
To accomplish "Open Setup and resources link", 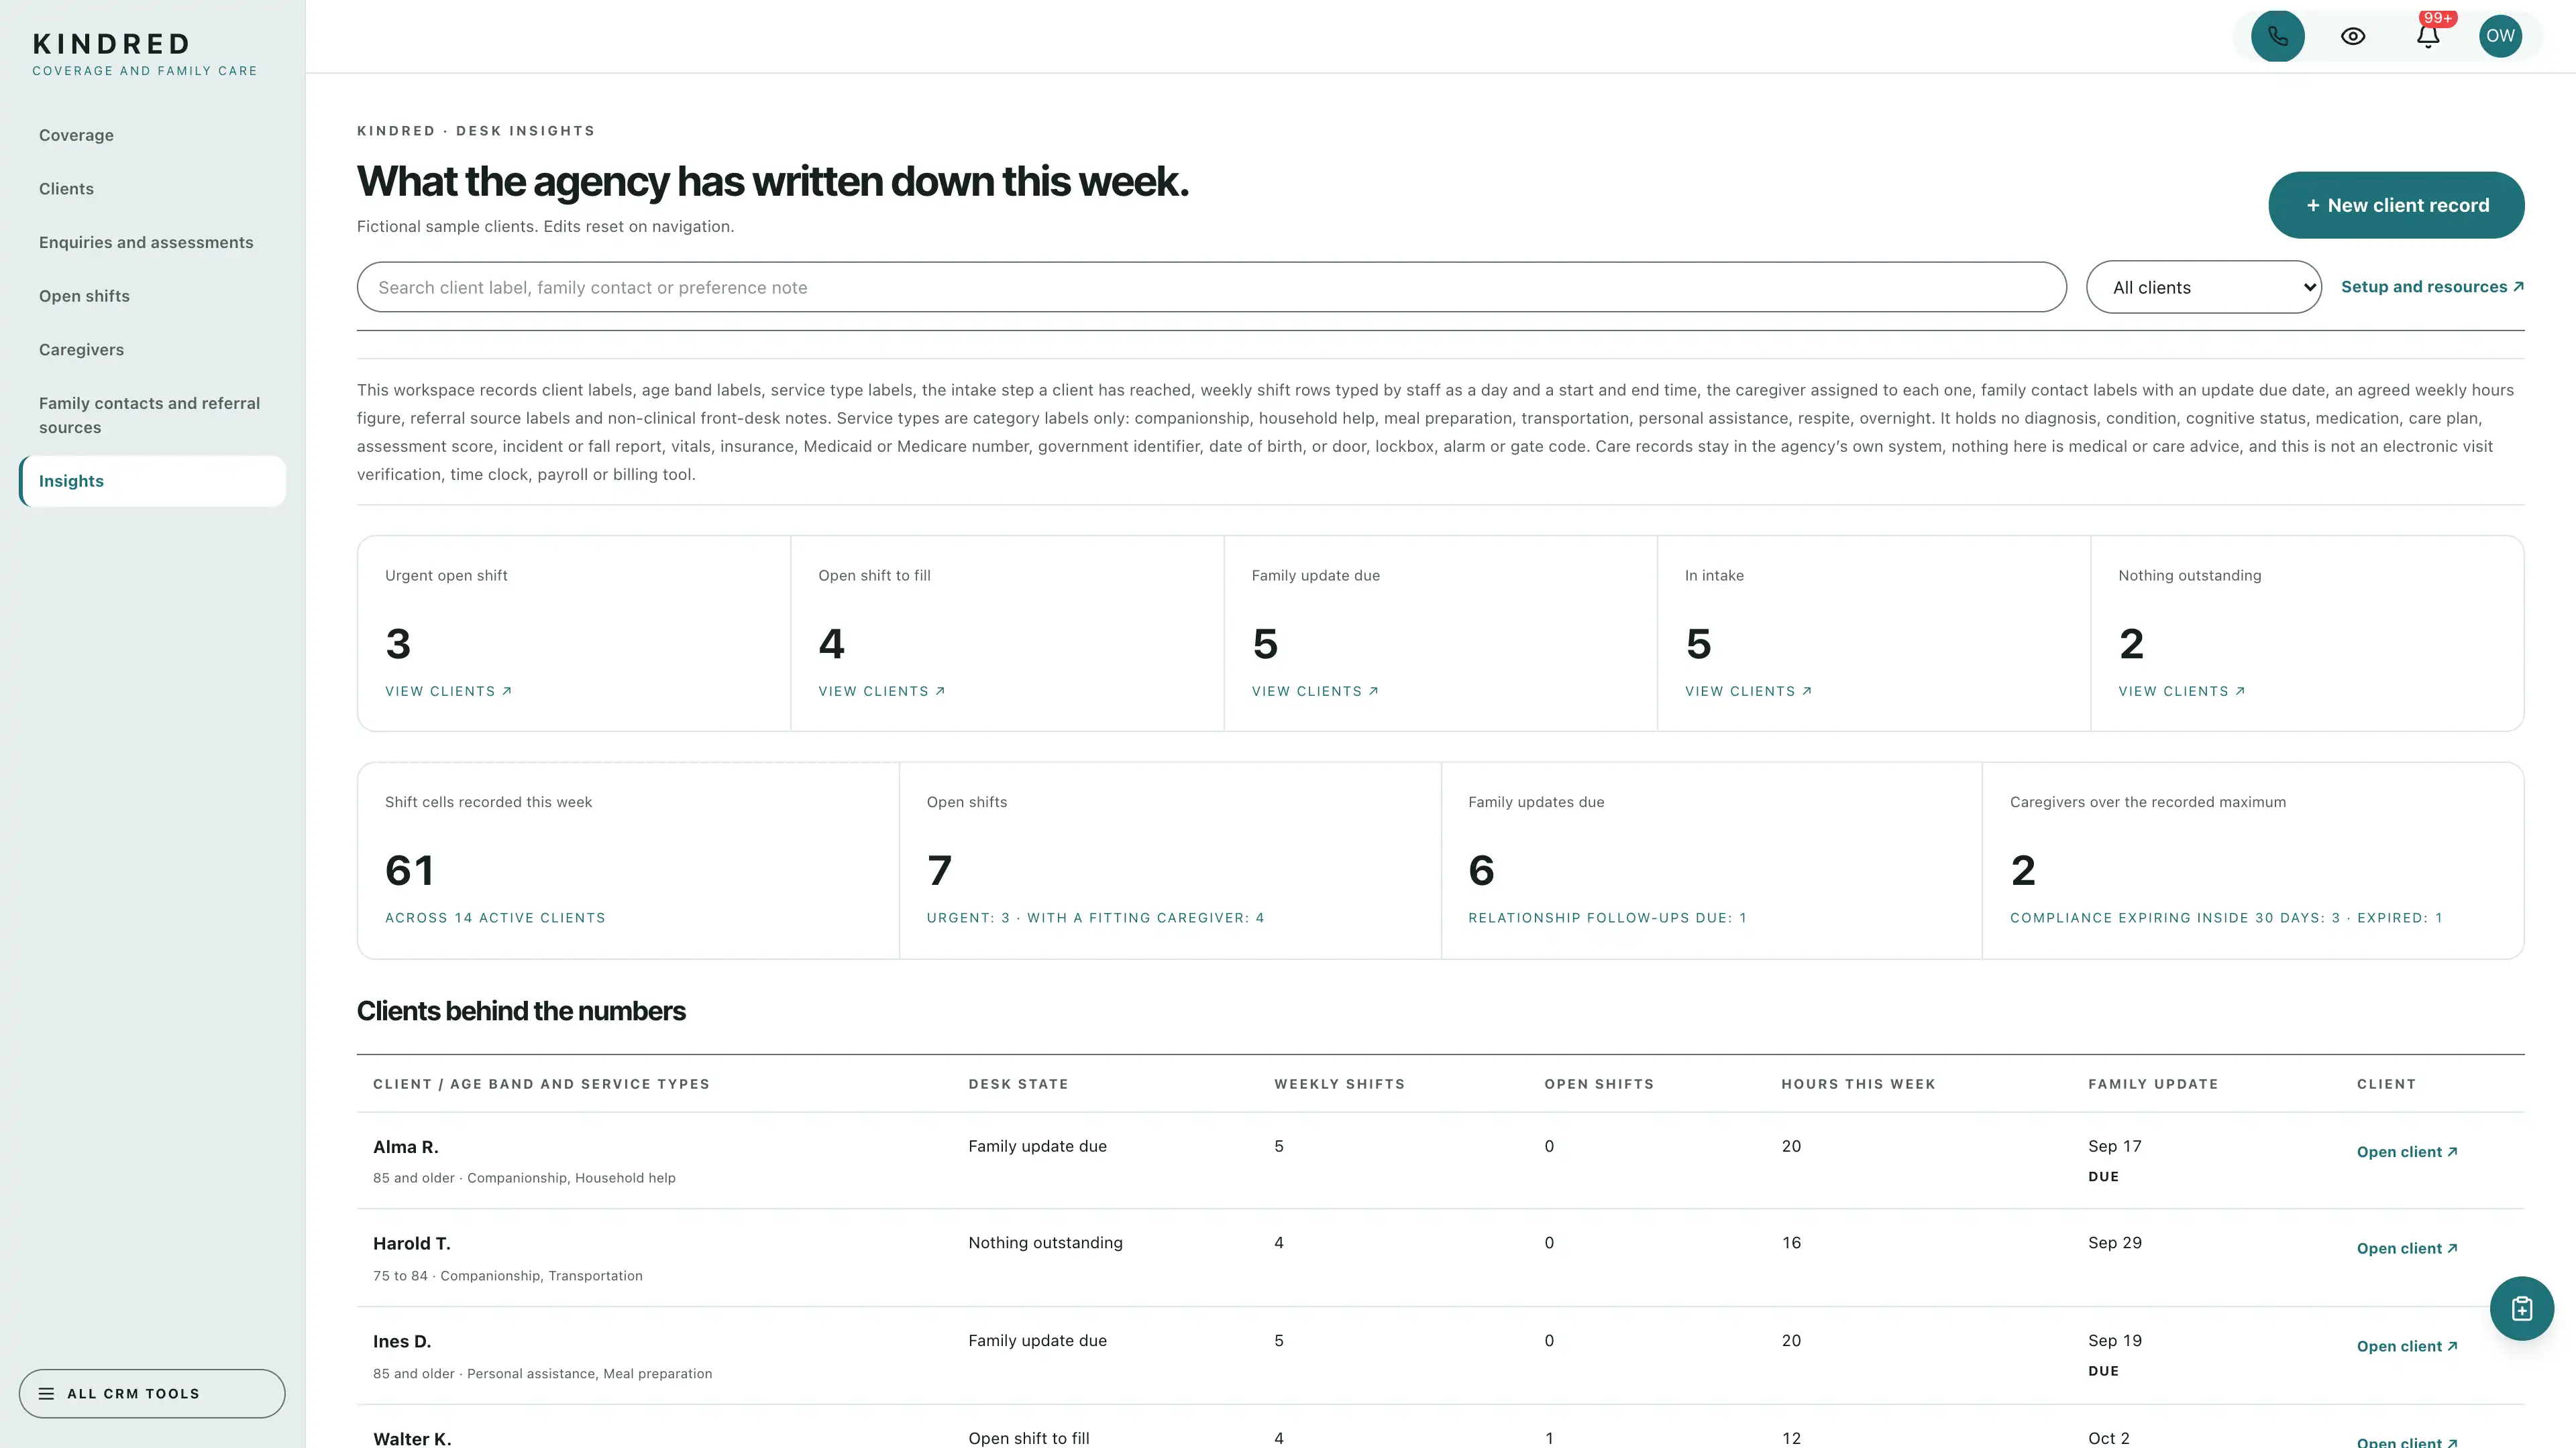I will [x=2432, y=287].
